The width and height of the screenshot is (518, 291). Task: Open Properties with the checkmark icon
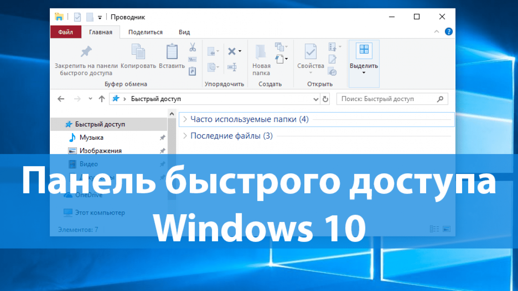click(x=310, y=52)
